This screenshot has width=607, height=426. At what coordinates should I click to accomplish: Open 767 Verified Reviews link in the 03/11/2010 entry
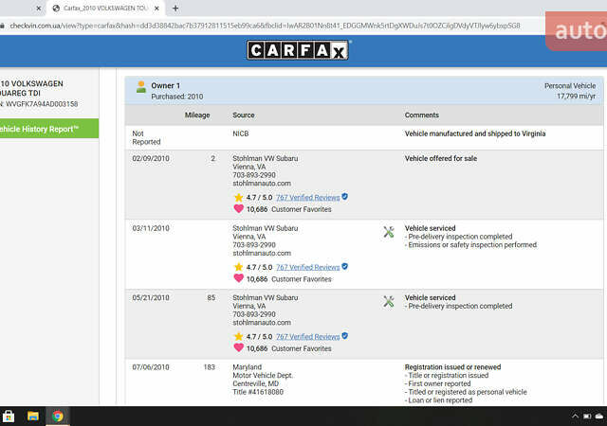(x=307, y=267)
